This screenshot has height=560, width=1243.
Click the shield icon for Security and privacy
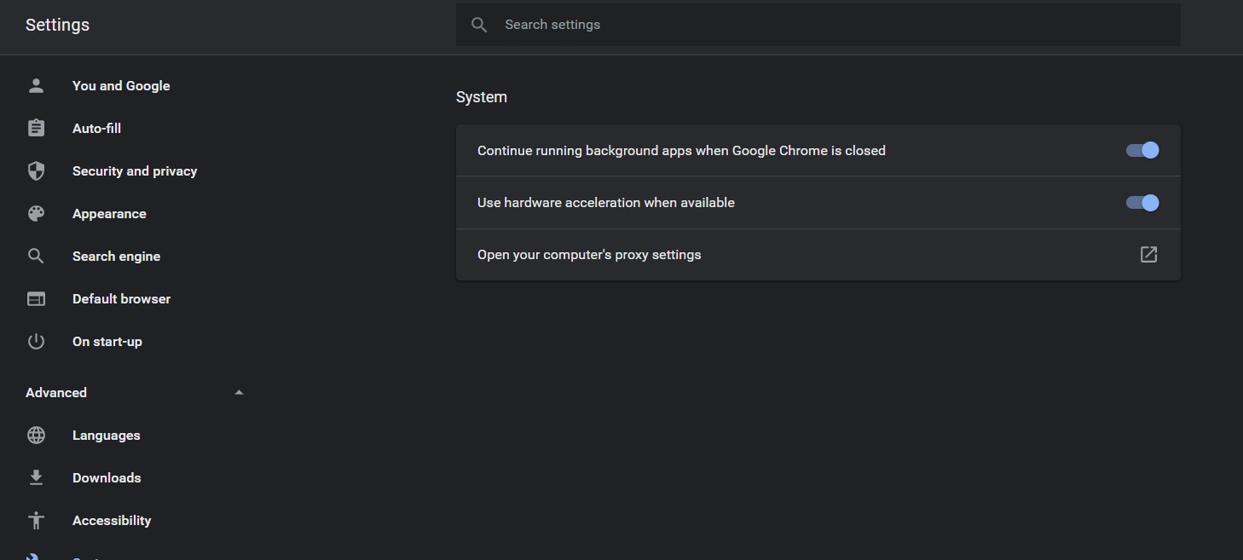(36, 171)
